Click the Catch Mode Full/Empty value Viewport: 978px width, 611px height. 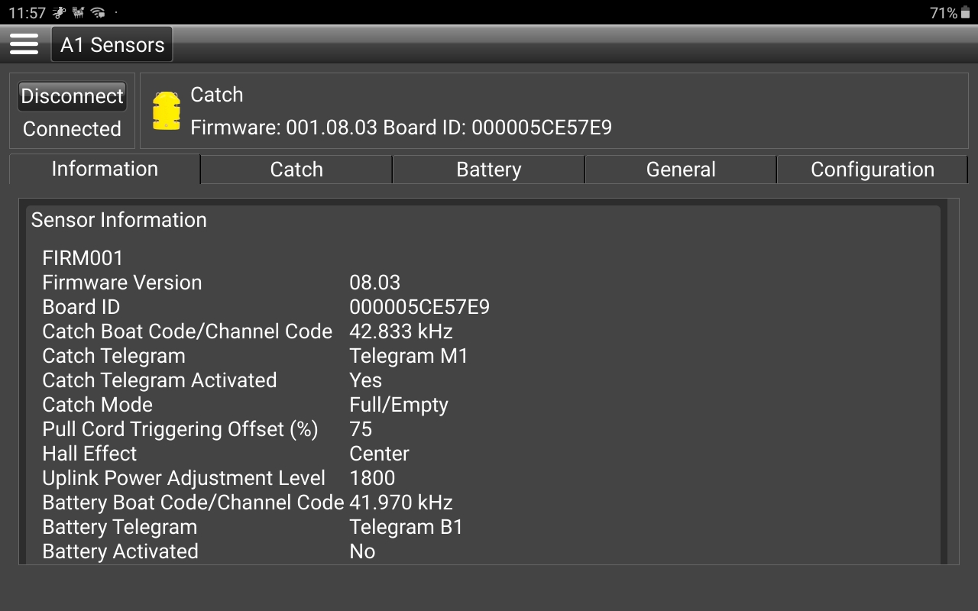tap(398, 405)
